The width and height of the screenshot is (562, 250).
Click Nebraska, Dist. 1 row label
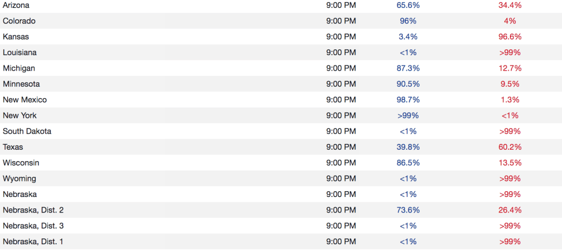(x=33, y=242)
